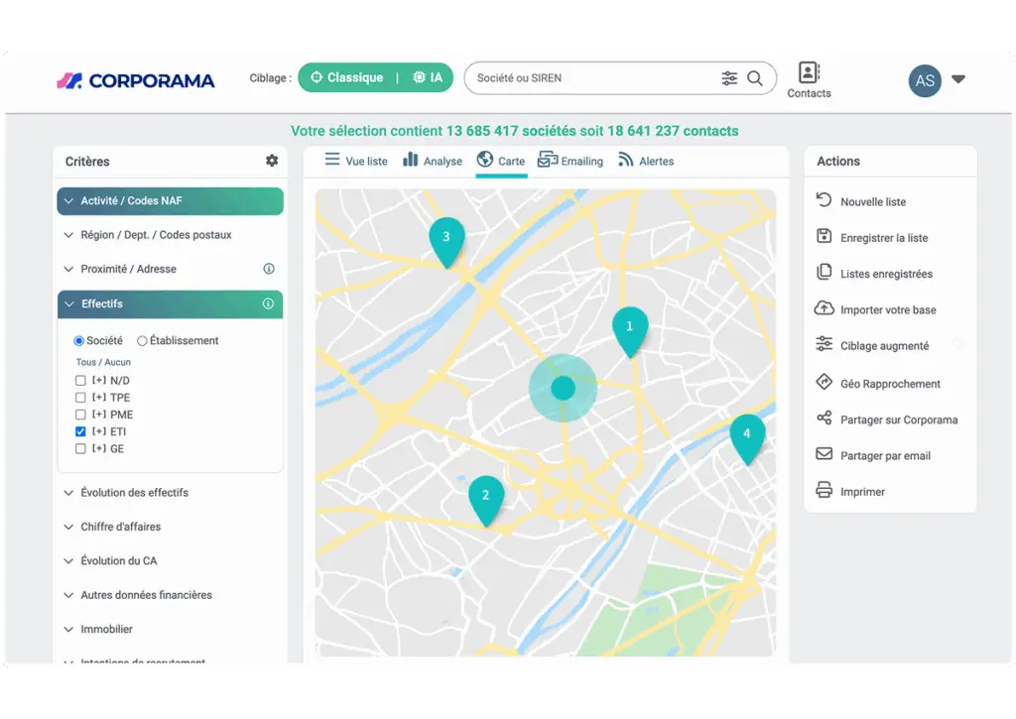The image size is (1016, 719).
Task: Select map marker number 3
Action: [446, 242]
